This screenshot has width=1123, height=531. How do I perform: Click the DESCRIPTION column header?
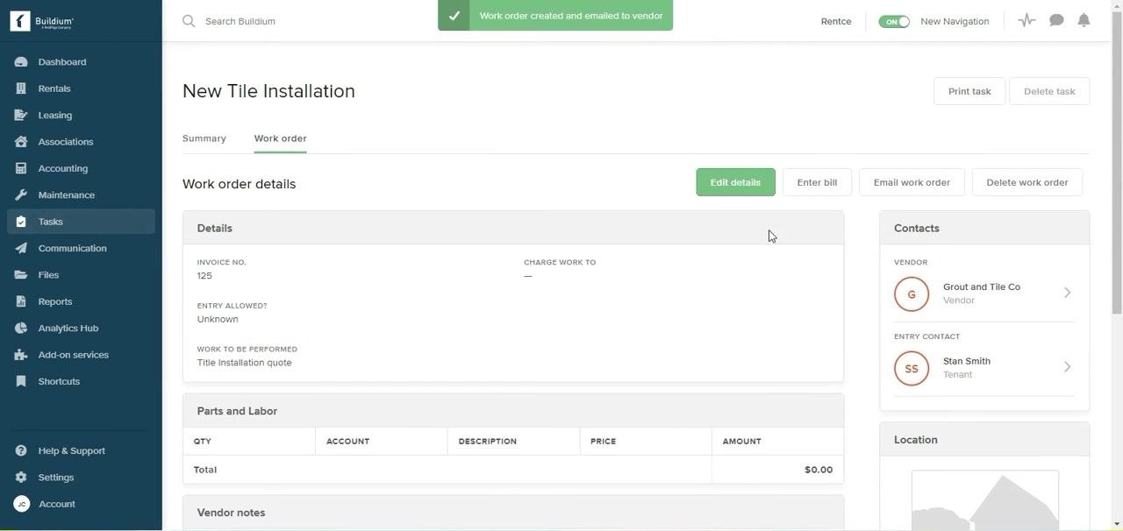point(487,442)
